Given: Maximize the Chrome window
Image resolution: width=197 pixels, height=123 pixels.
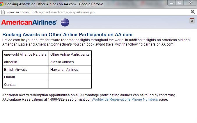Looking at the screenshot, I should (x=180, y=3).
